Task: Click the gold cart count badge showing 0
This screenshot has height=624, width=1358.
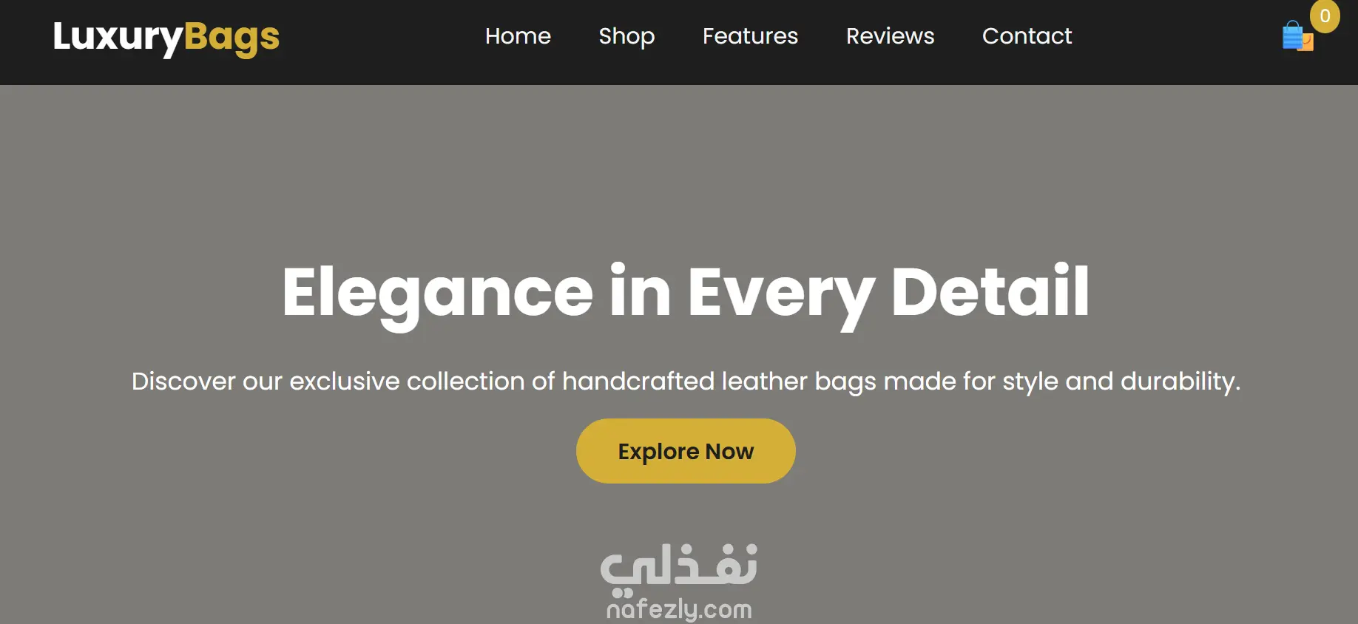Action: point(1325,16)
